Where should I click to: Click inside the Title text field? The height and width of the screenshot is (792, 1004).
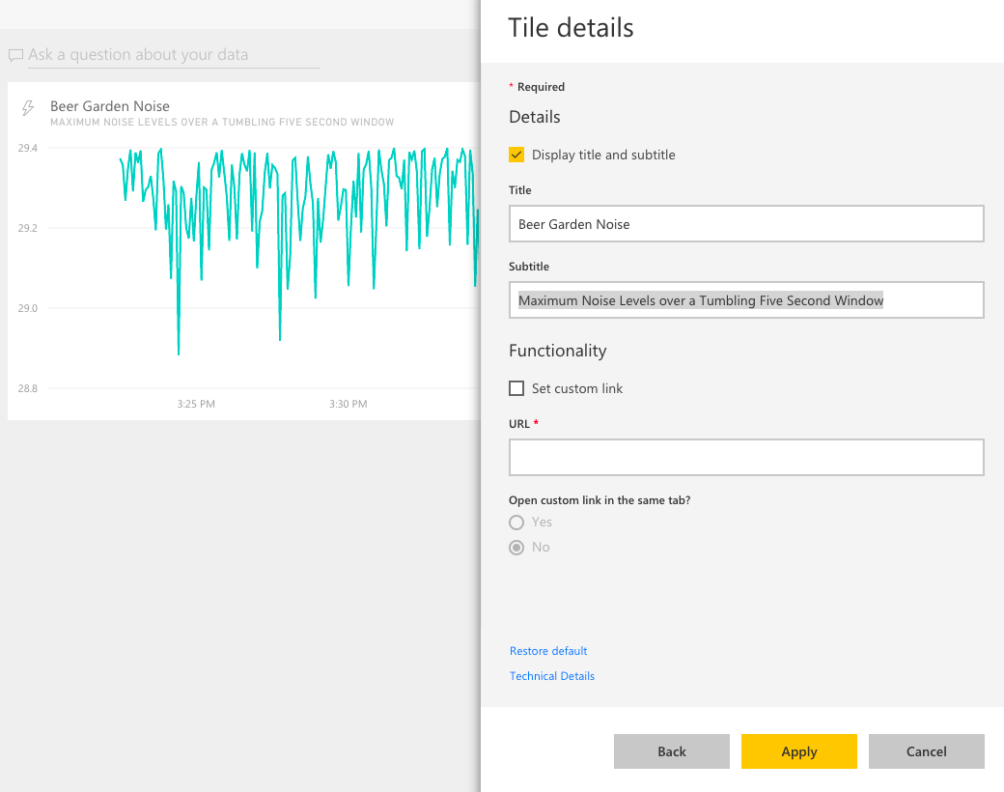click(x=746, y=223)
